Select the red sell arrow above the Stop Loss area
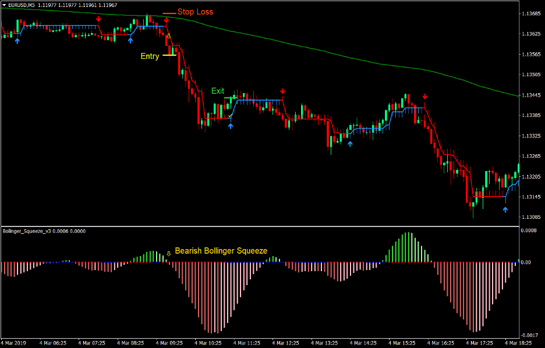The width and height of the screenshot is (545, 348). point(166,20)
